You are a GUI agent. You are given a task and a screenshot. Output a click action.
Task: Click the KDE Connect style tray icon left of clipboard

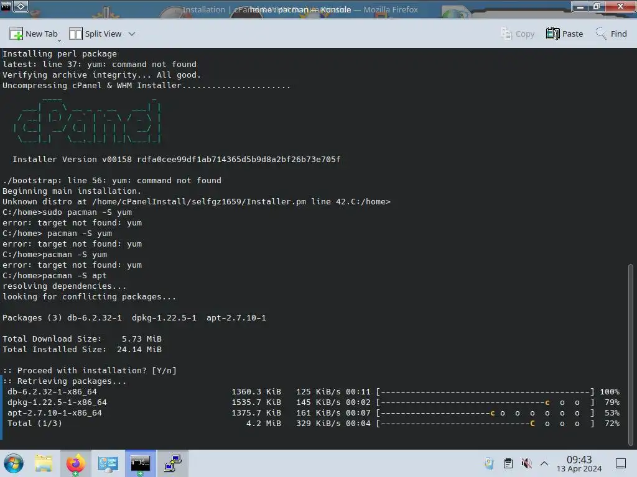click(x=489, y=463)
